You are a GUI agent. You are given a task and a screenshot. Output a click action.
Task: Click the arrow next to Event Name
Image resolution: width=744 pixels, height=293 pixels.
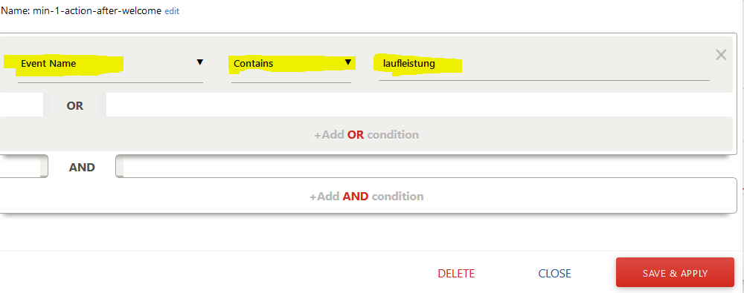199,62
